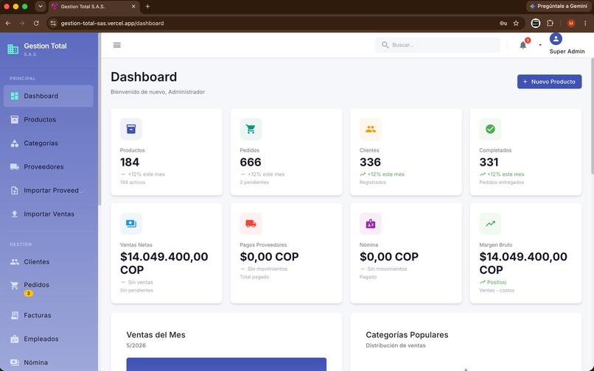Click the site info icon in address bar
Viewport: 594px width, 371px height.
click(53, 23)
